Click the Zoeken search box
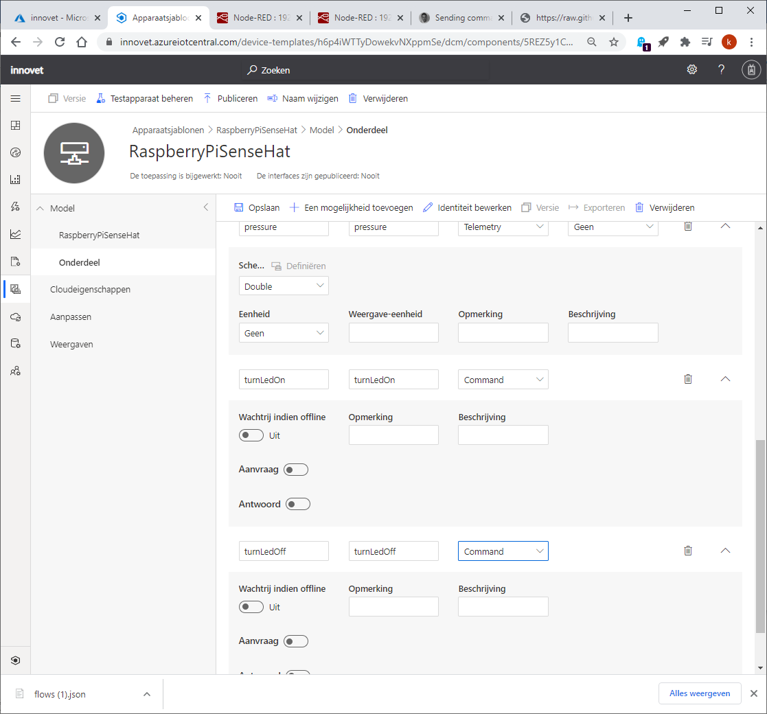Screen dimensions: 767x714 tap(365, 70)
